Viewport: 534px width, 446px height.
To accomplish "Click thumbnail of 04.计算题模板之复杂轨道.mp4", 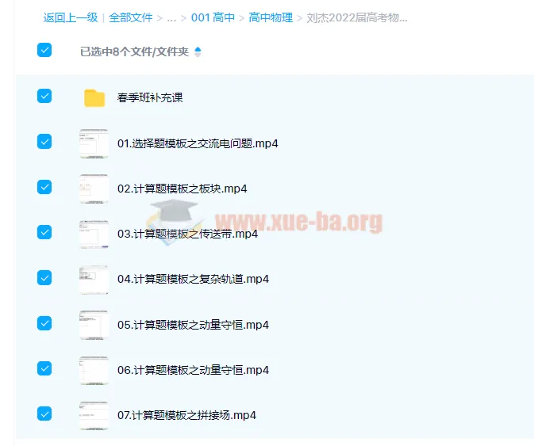I will [x=94, y=279].
